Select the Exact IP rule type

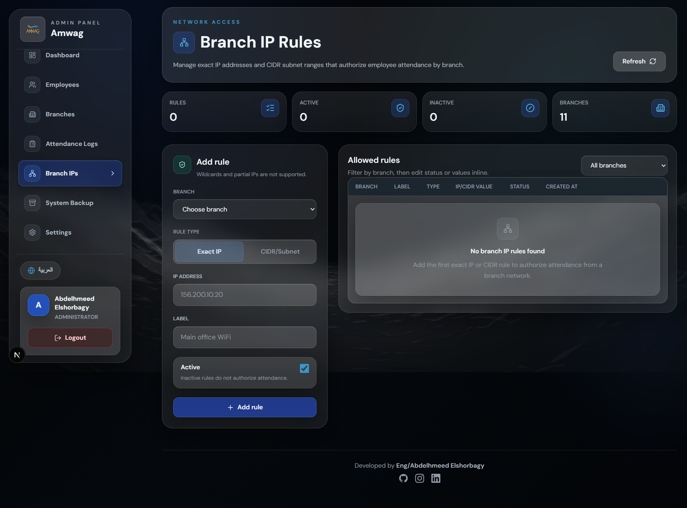(x=209, y=251)
